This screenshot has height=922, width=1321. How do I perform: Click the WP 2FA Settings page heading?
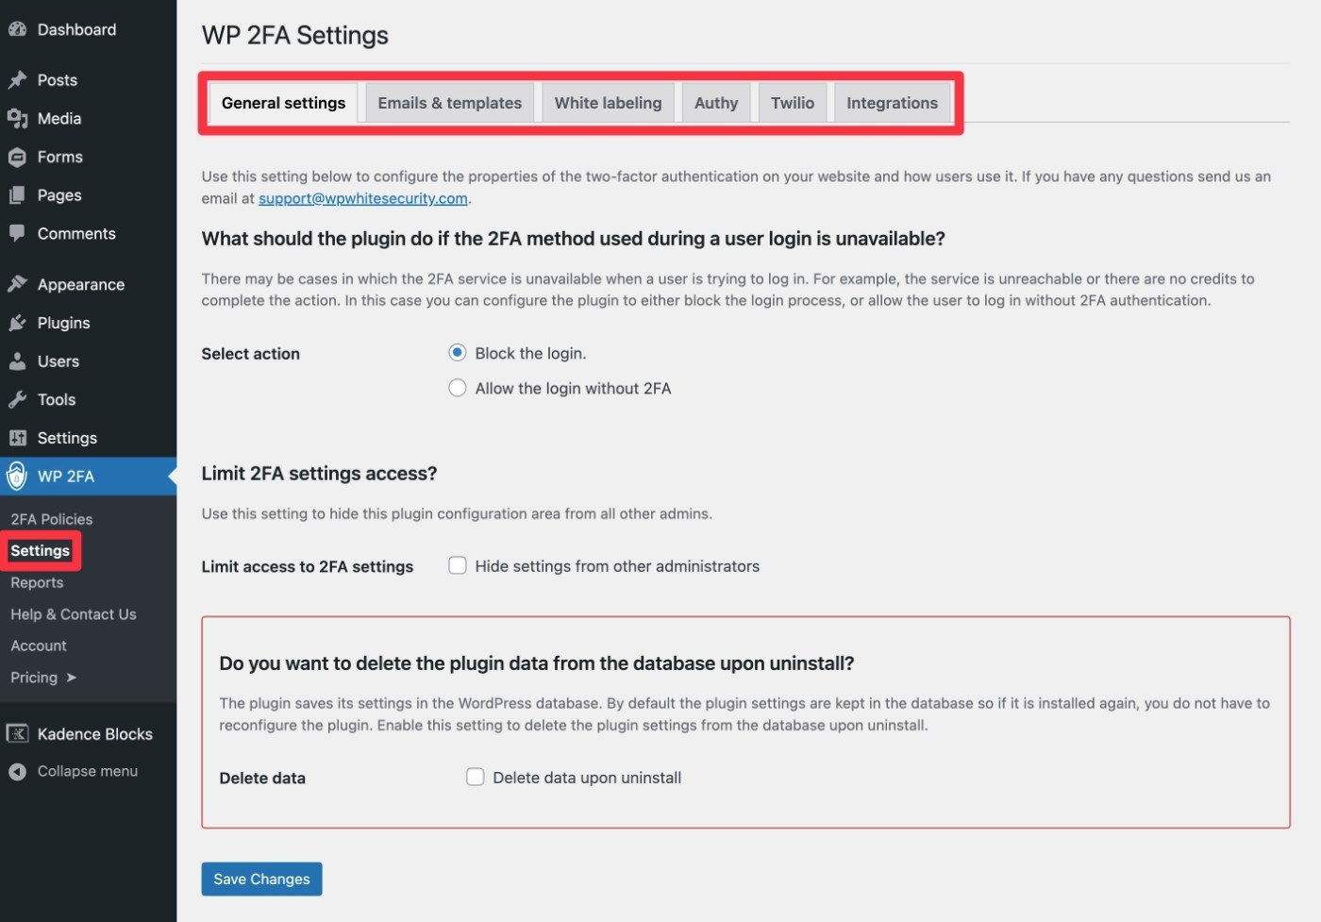click(x=295, y=35)
